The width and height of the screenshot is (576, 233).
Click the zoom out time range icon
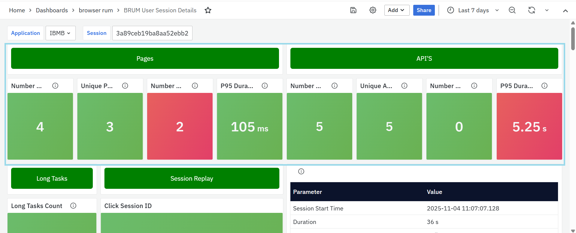(512, 10)
